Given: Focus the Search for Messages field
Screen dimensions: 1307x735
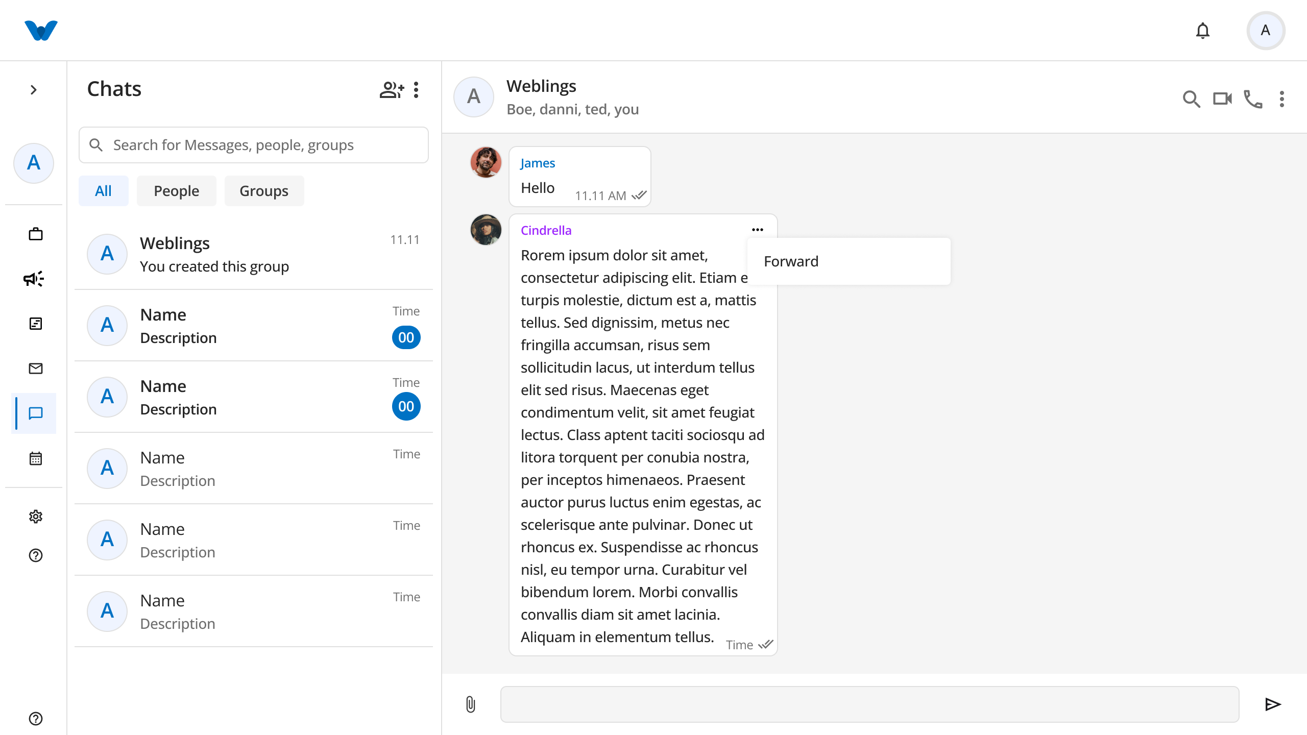Looking at the screenshot, I should point(254,145).
